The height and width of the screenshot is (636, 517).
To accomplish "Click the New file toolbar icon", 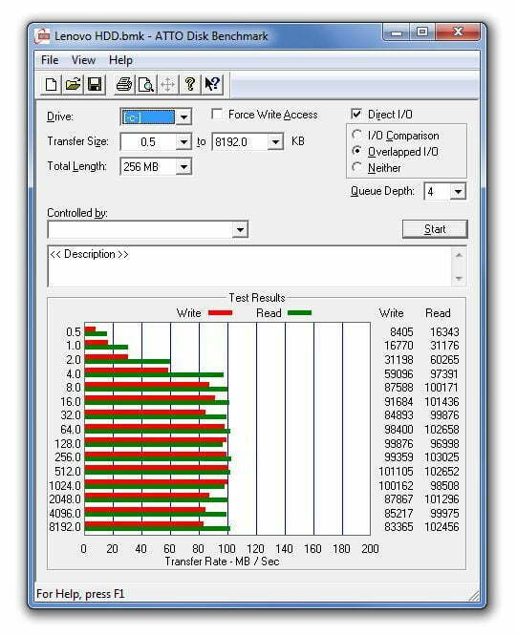I will coord(52,85).
